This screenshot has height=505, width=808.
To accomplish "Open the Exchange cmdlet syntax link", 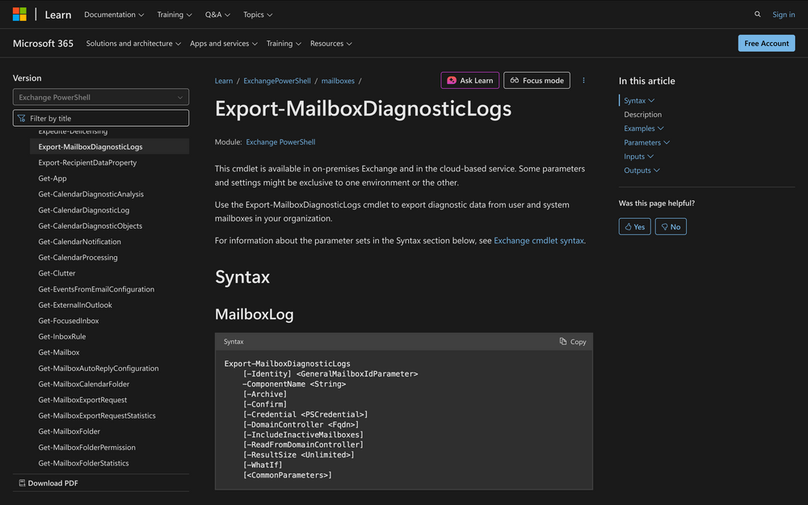I will (x=539, y=240).
